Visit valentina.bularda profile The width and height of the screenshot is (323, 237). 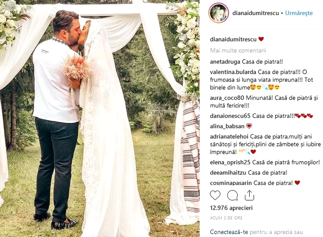pyautogui.click(x=233, y=72)
